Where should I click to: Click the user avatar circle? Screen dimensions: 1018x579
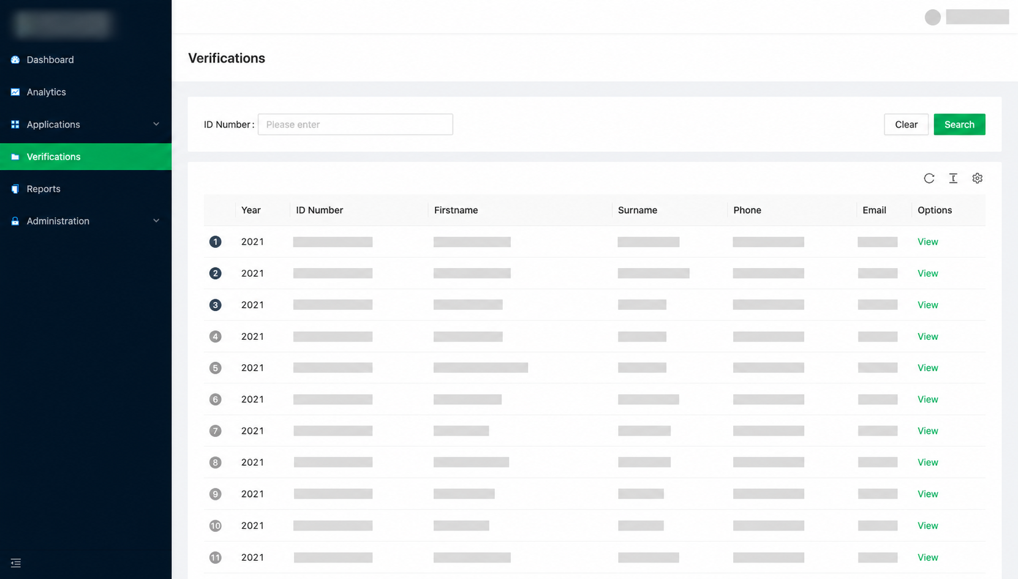[x=933, y=17]
